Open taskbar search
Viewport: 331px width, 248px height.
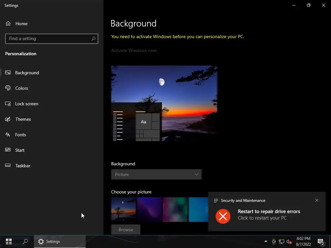pyautogui.click(x=25, y=242)
